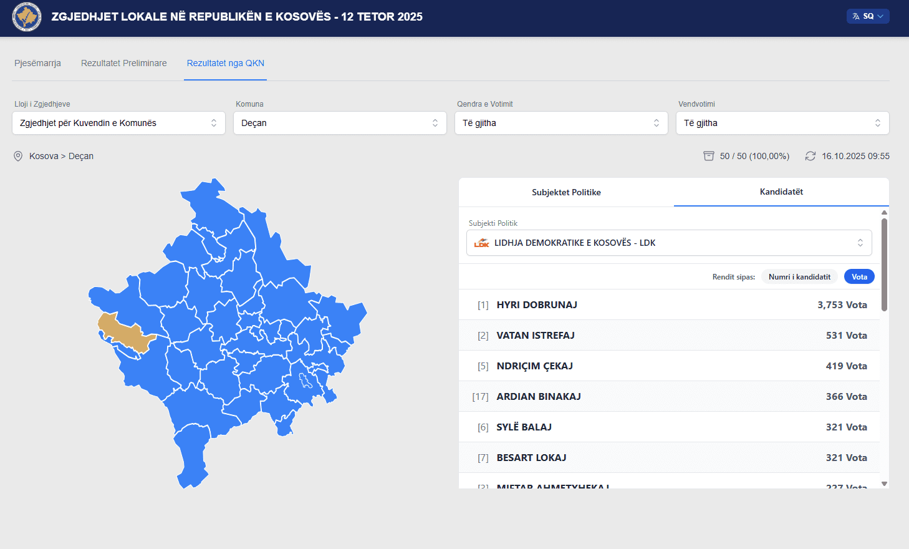The height and width of the screenshot is (549, 909).
Task: Click the candidates list scrollbar thumb
Action: (x=884, y=265)
